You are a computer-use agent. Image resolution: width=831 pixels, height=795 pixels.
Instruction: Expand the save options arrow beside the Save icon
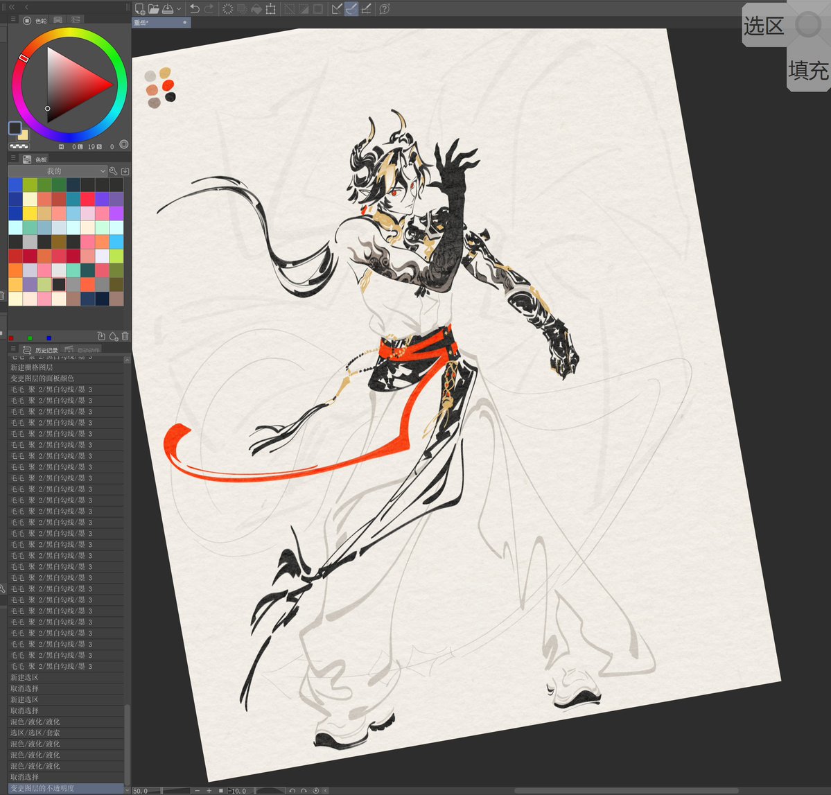(x=179, y=9)
